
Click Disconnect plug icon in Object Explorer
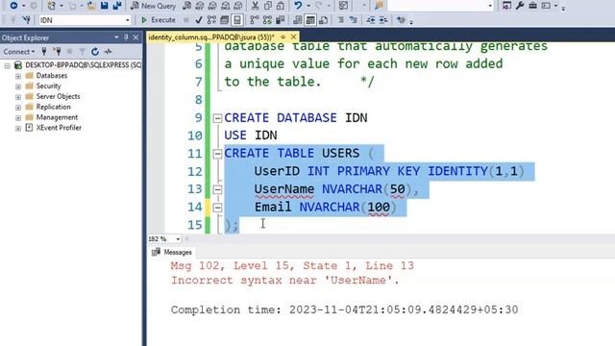57,51
